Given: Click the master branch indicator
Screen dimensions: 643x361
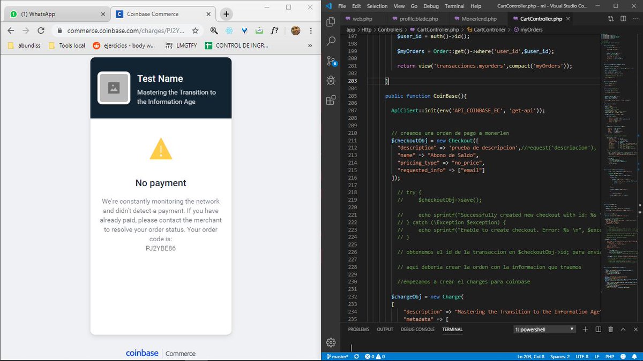Looking at the screenshot, I should (337, 356).
